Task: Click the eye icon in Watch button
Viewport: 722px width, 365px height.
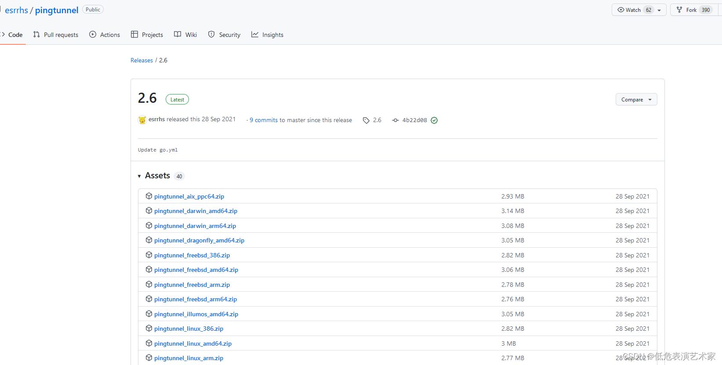Action: [x=620, y=10]
